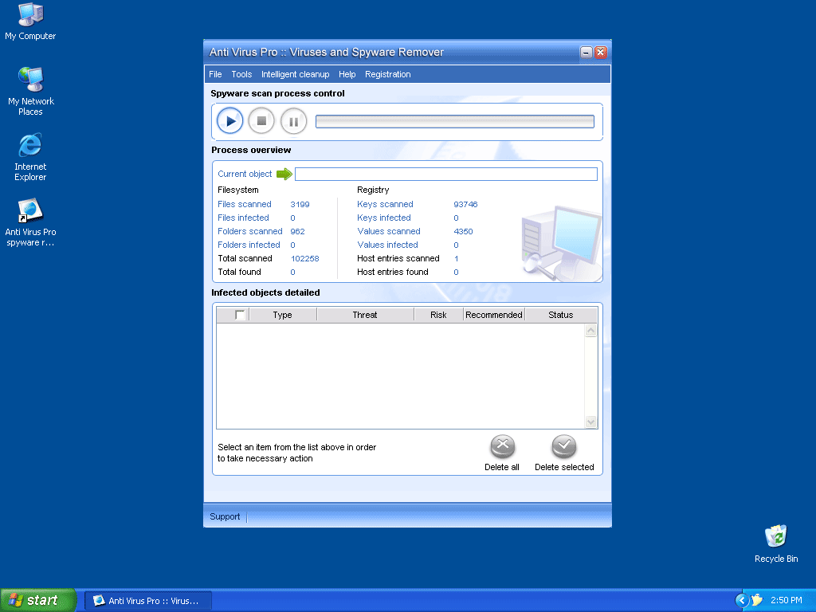Click the Windows start button
The height and width of the screenshot is (612, 816).
point(38,600)
